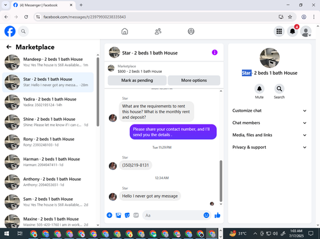Click browser back arrow
320x239 pixels.
(x=6, y=17)
